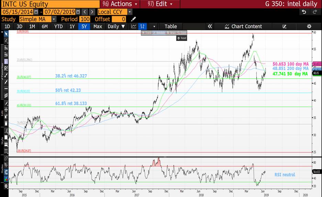Open the annotation toolbar gear settings
322x197 pixels.
tap(6, 186)
